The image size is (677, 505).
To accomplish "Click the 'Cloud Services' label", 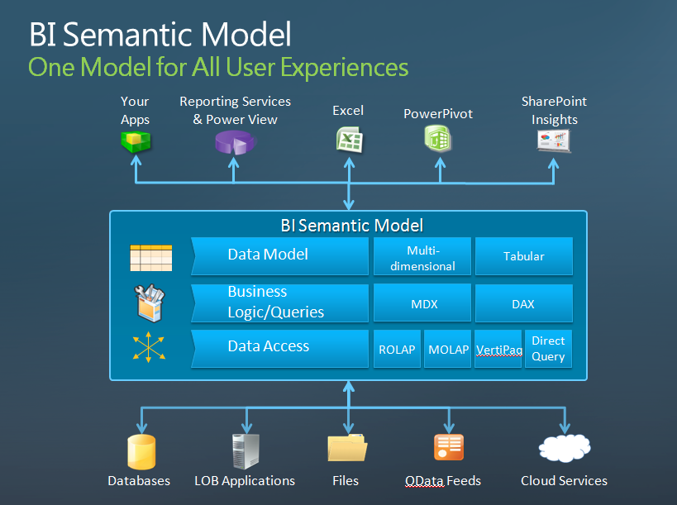I will (x=564, y=480).
